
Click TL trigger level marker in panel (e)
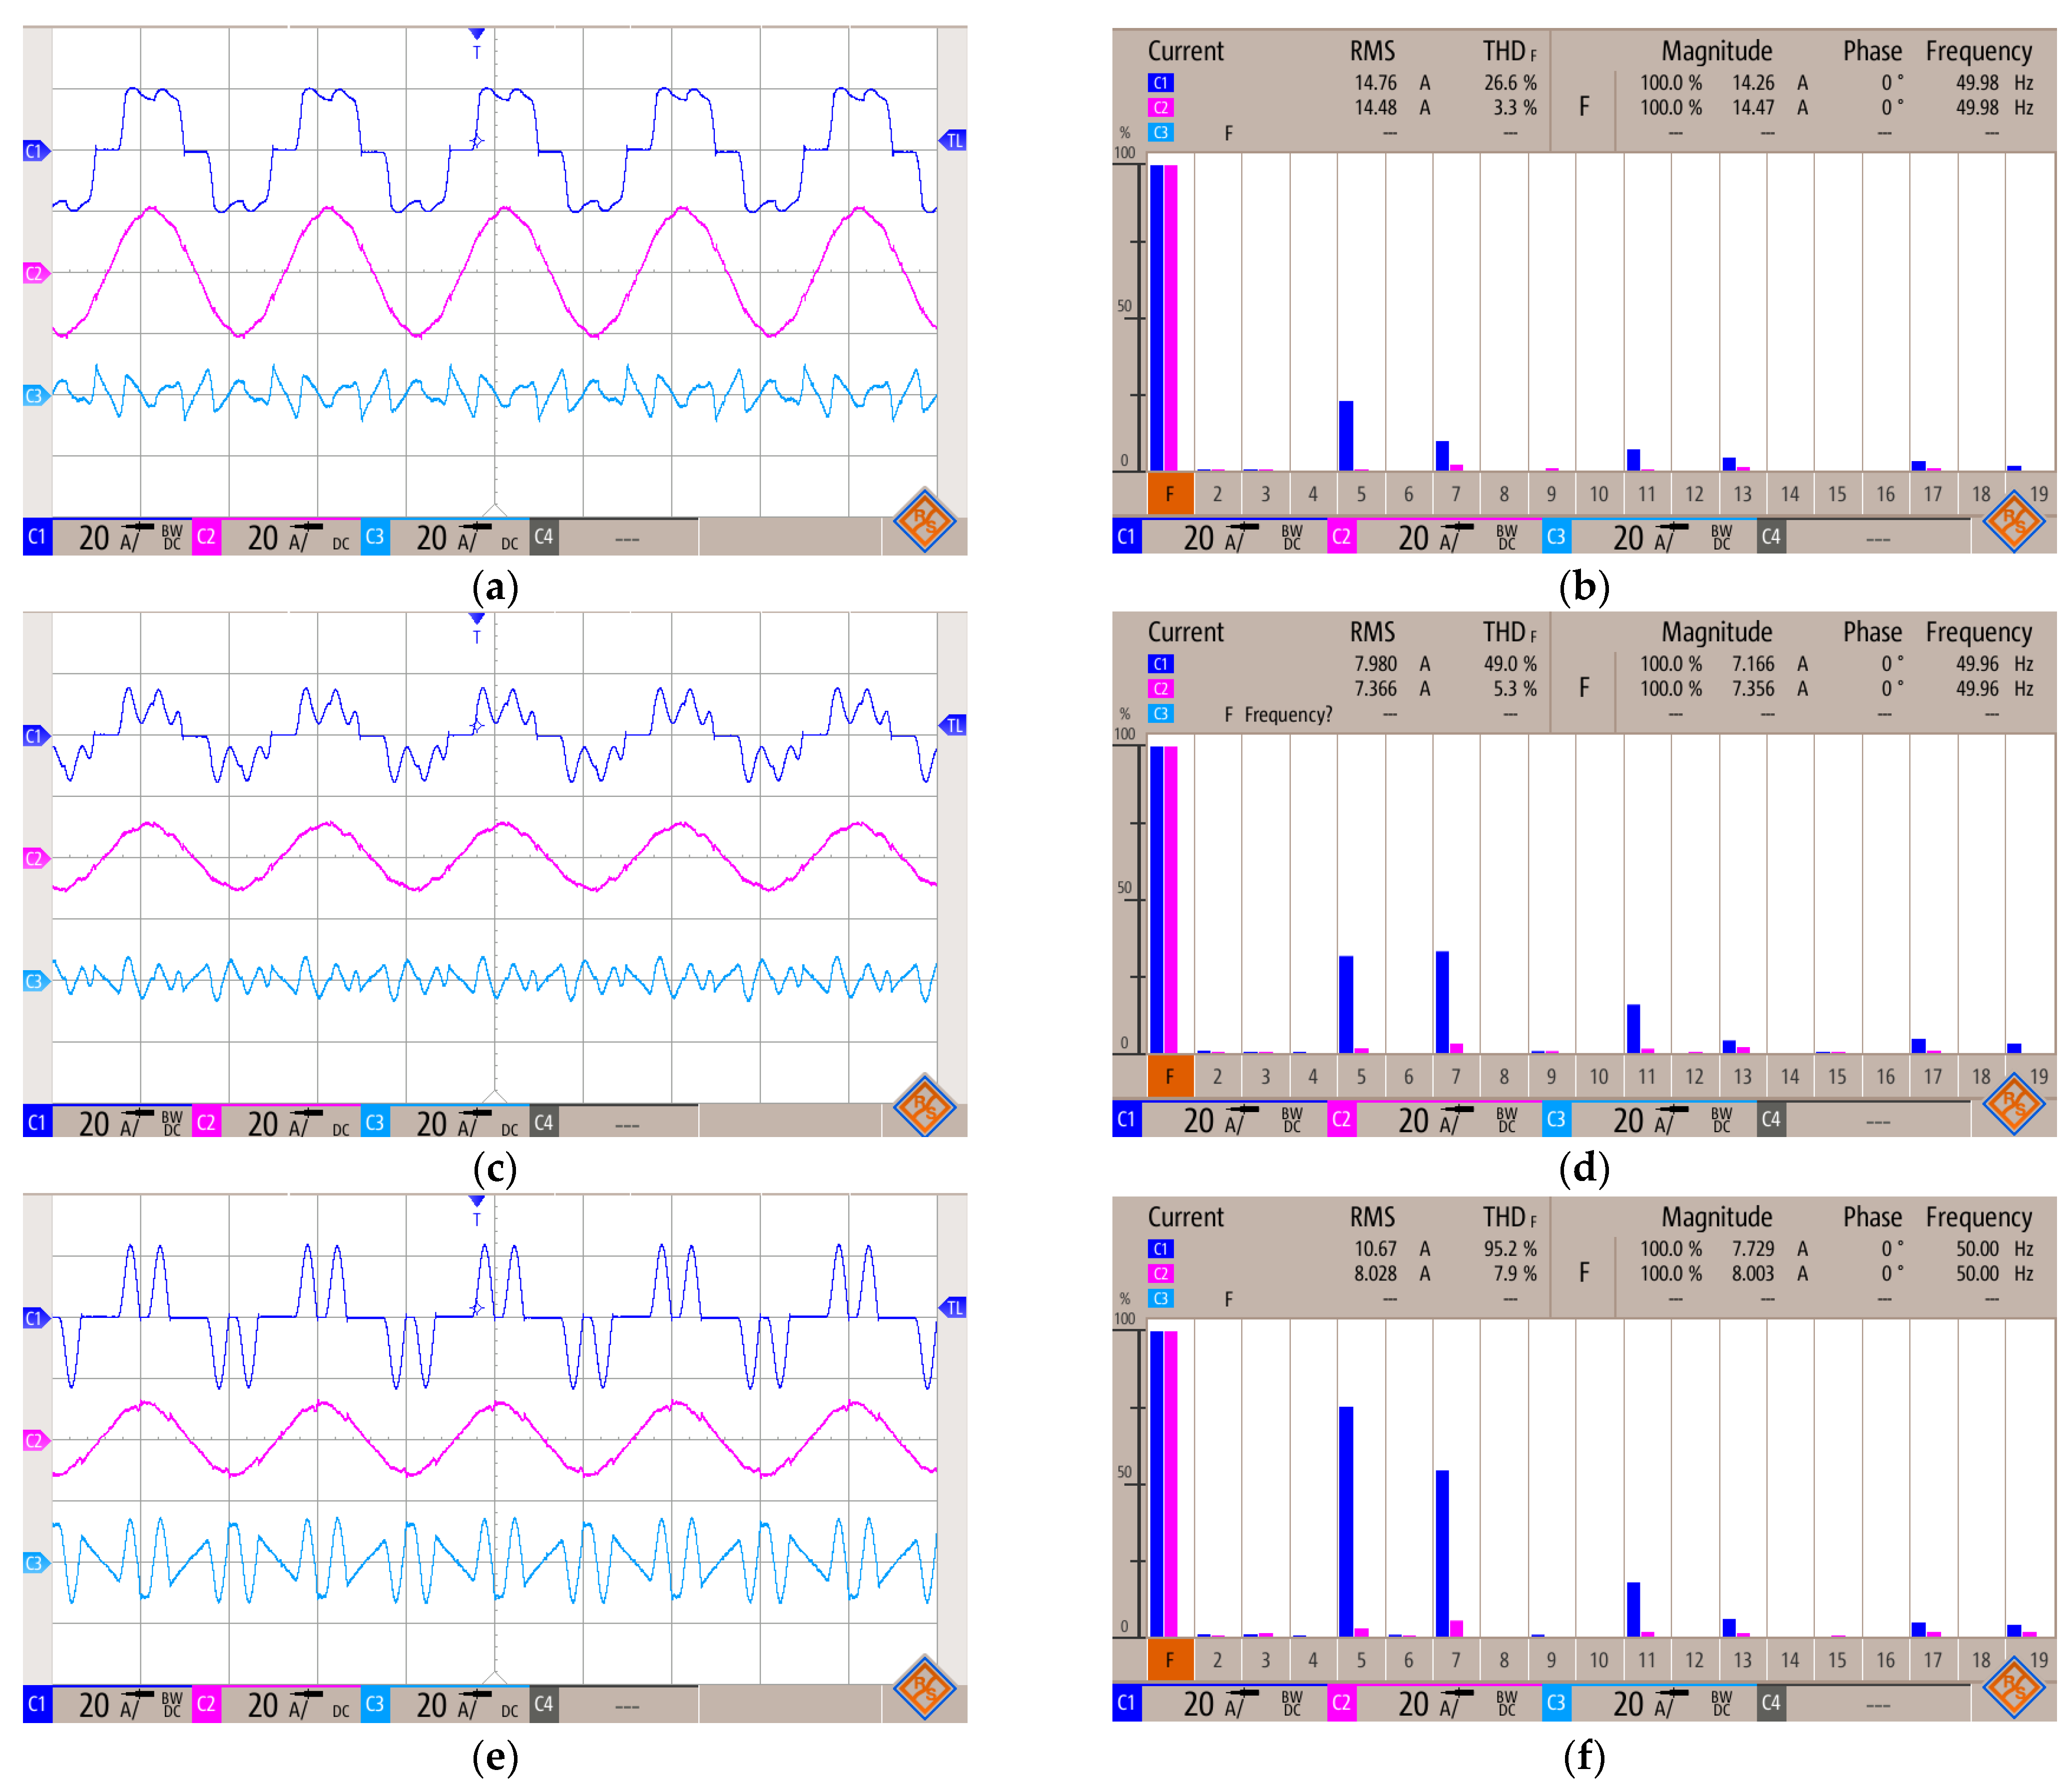[x=954, y=1307]
